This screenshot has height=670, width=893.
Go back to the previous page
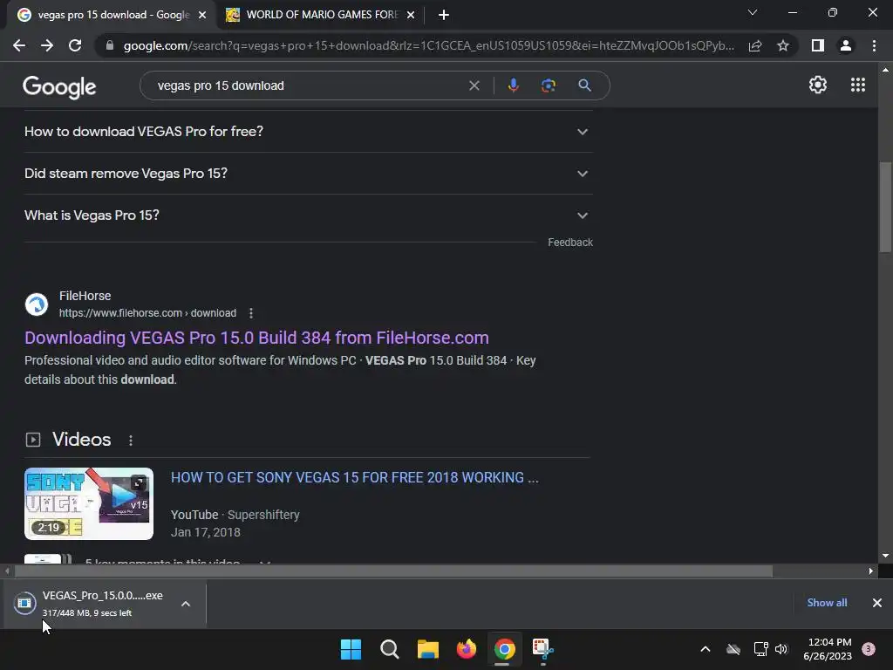[x=19, y=45]
